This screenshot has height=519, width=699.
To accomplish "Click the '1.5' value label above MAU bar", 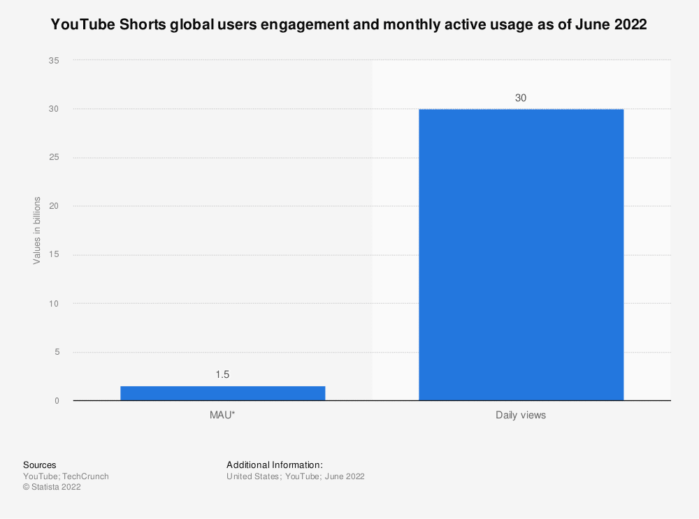I will click(x=222, y=374).
